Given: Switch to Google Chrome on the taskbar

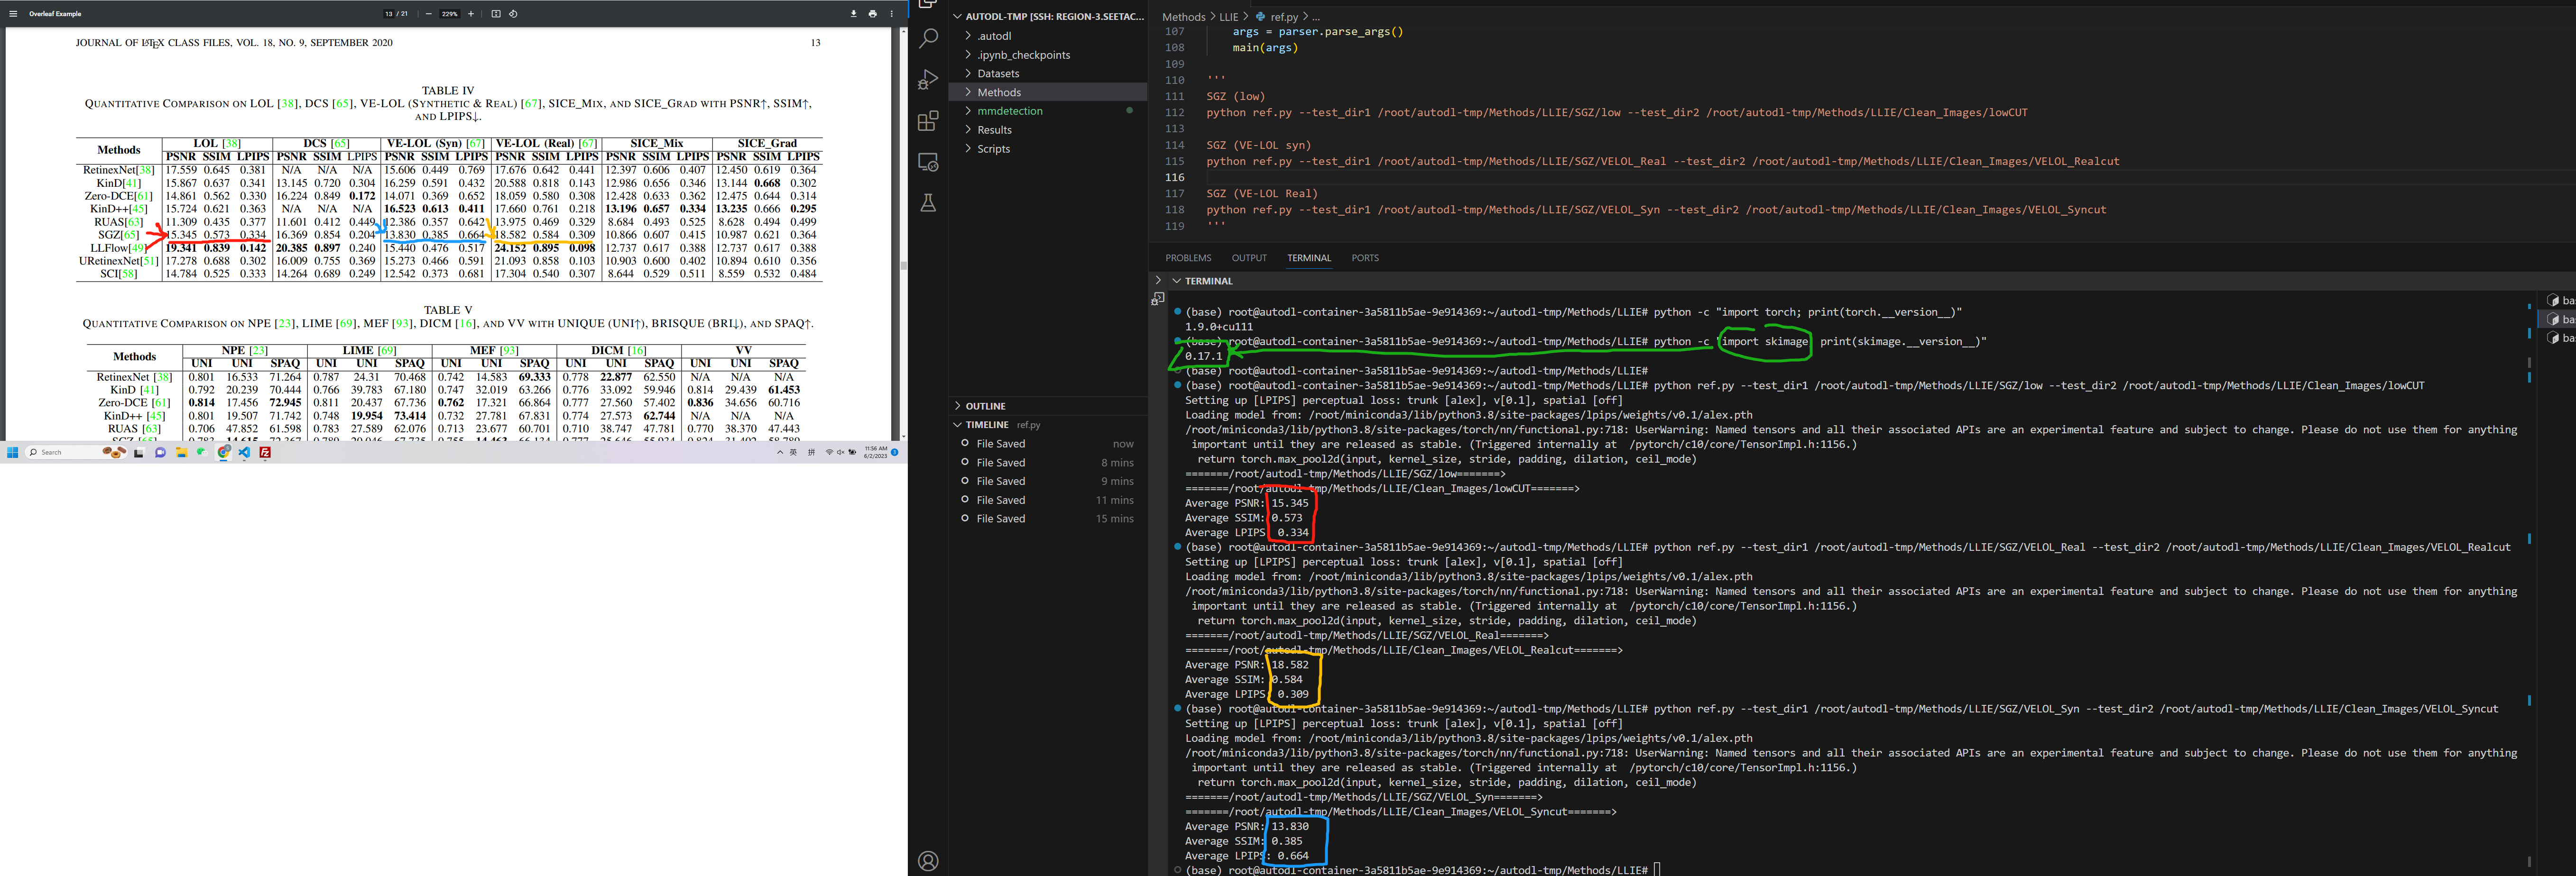Looking at the screenshot, I should tap(224, 453).
